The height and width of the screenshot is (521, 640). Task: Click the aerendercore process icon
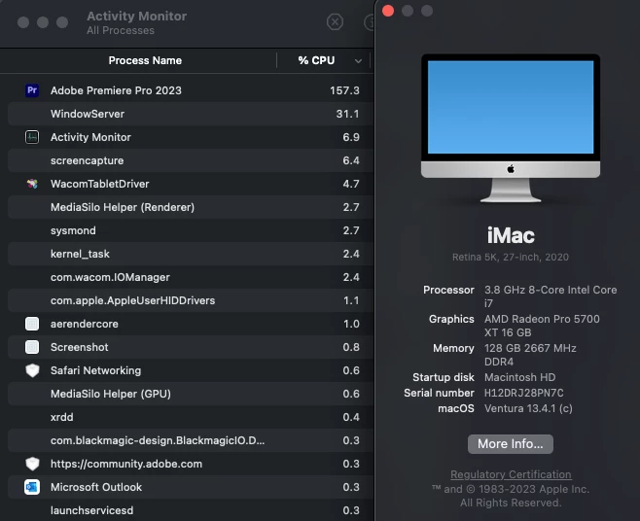tap(32, 324)
